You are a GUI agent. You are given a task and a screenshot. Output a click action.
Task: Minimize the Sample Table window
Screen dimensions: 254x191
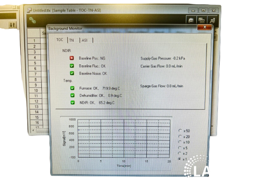[193, 11]
